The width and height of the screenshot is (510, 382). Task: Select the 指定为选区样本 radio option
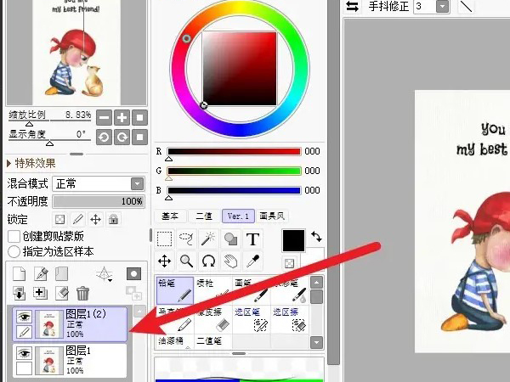(x=14, y=251)
